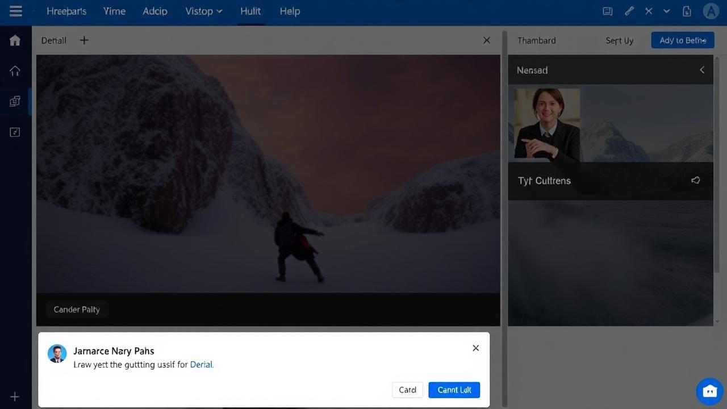Open the blue floating chat button
The image size is (727, 409).
pos(709,391)
